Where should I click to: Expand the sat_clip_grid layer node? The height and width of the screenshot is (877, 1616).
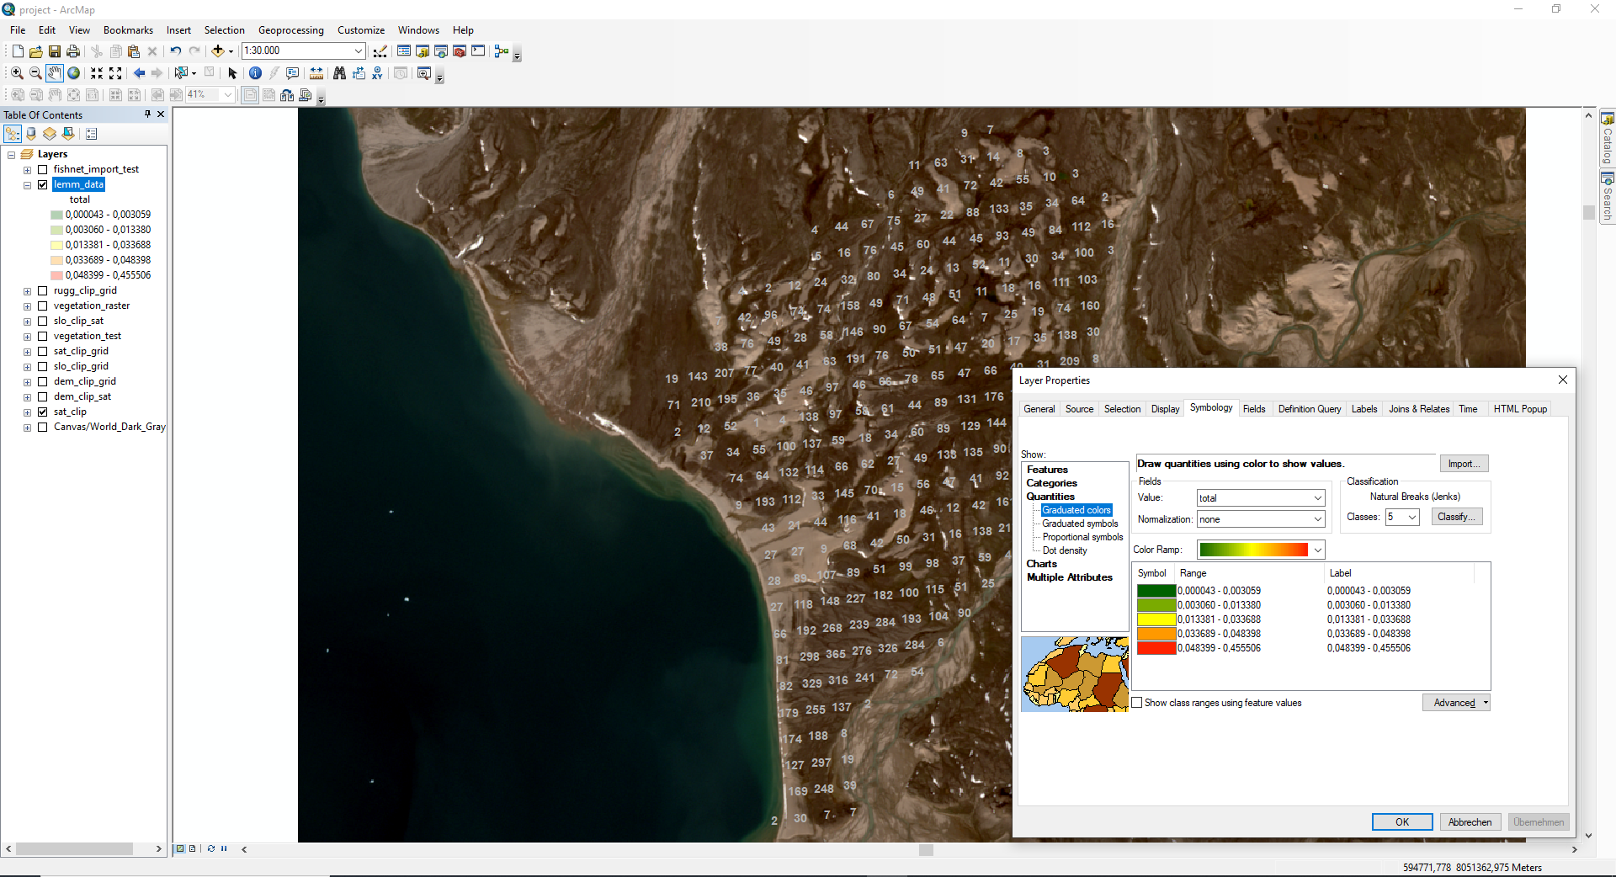tap(27, 352)
